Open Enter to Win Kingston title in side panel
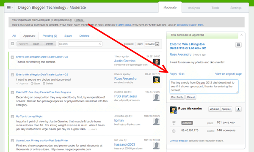This screenshot has height=152, width=254. pyautogui.click(x=188, y=46)
